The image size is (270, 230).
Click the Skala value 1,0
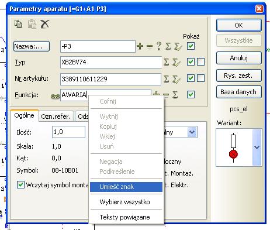point(57,146)
